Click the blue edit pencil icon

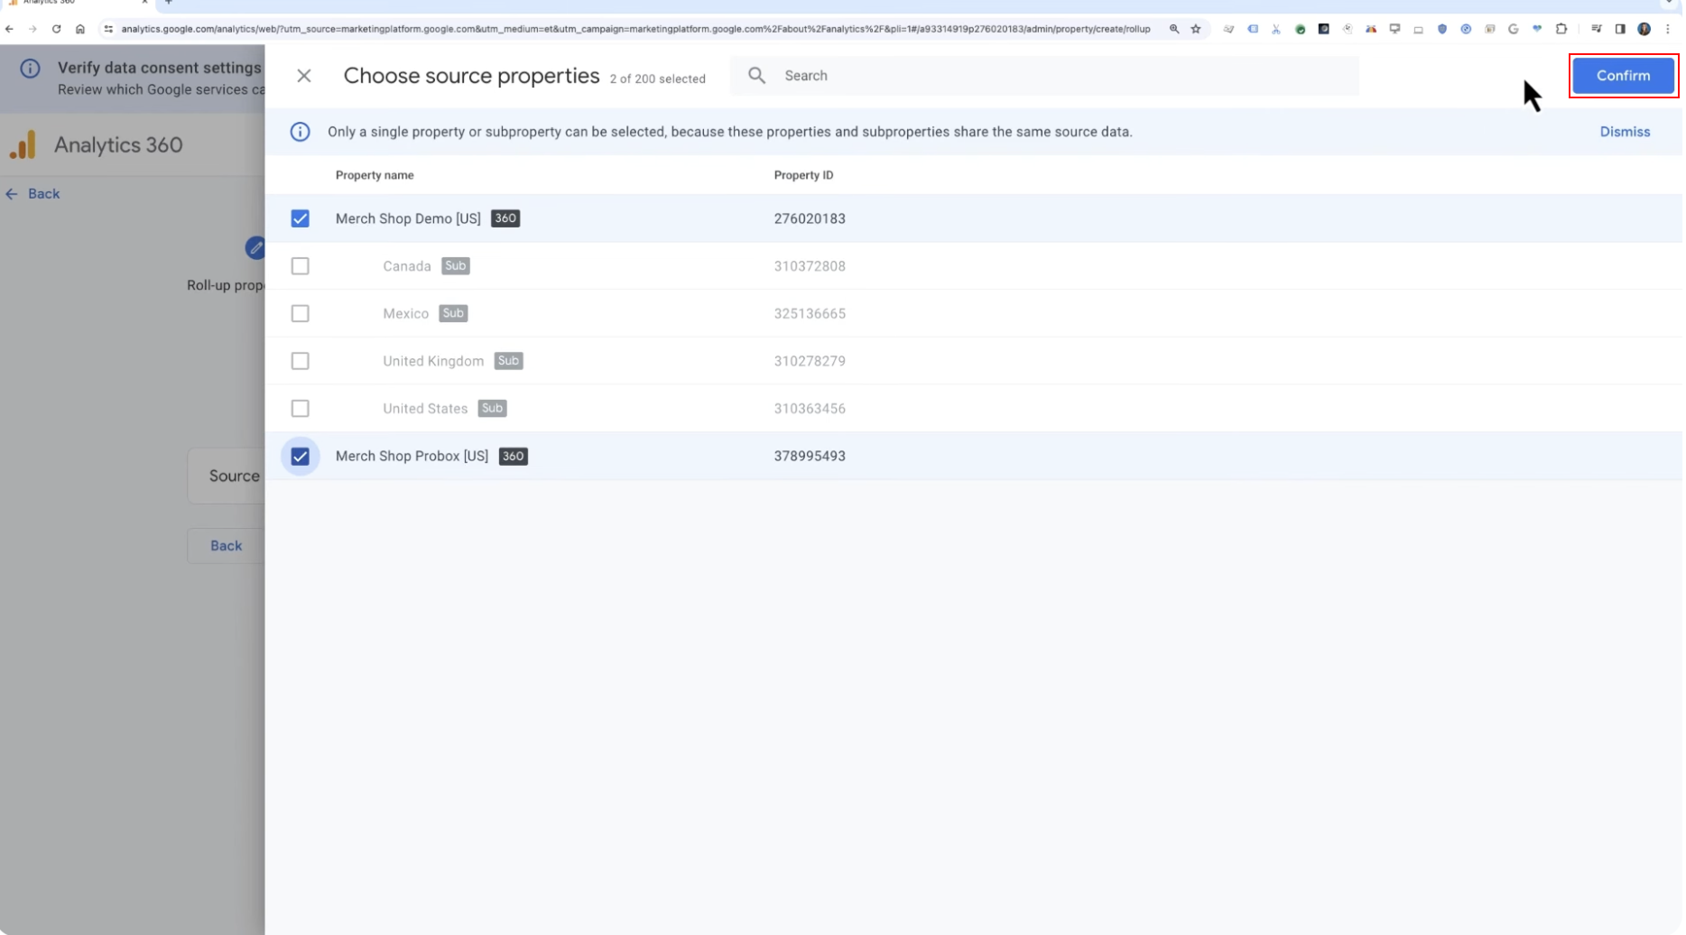click(x=255, y=247)
